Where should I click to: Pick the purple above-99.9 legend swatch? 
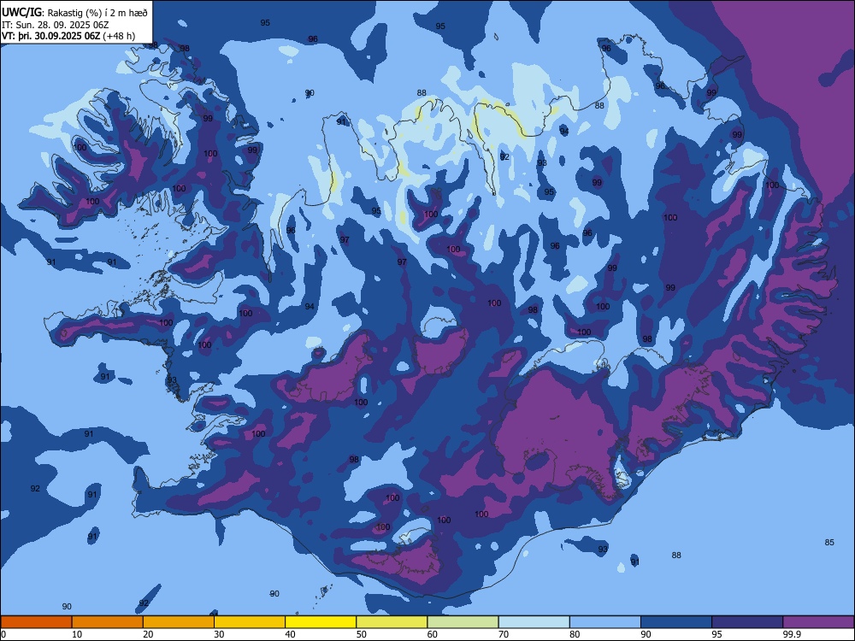pyautogui.click(x=818, y=622)
